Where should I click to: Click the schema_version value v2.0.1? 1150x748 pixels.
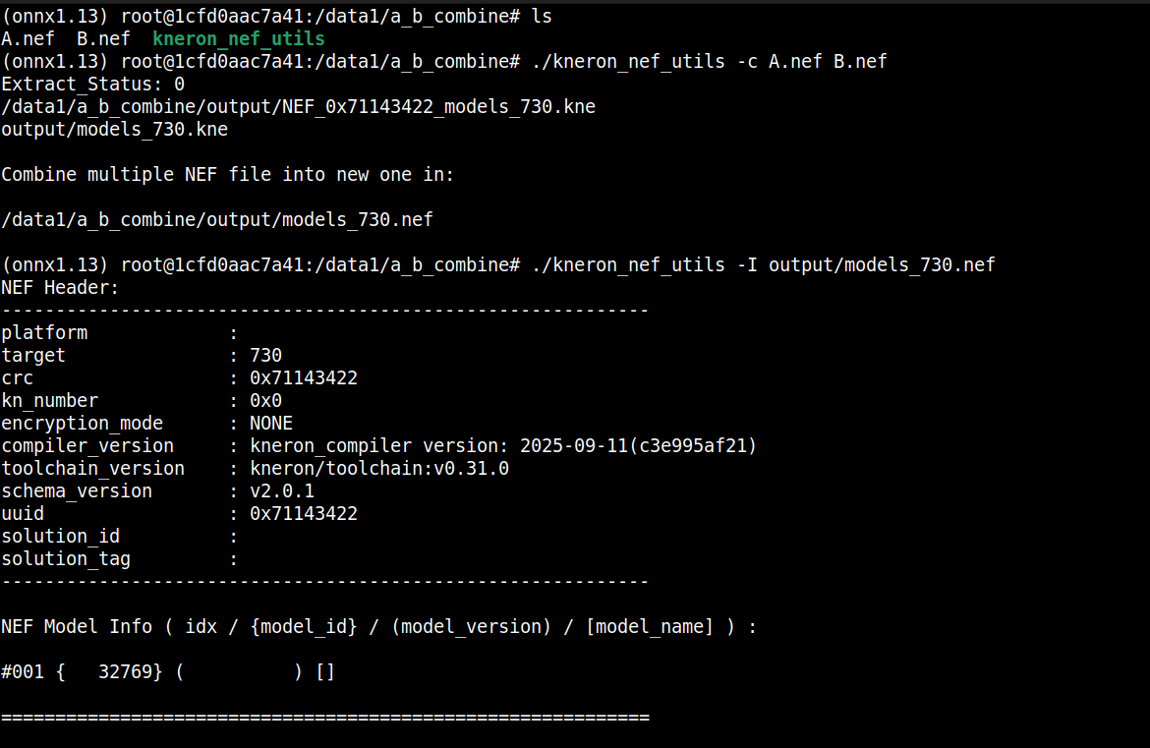point(282,490)
